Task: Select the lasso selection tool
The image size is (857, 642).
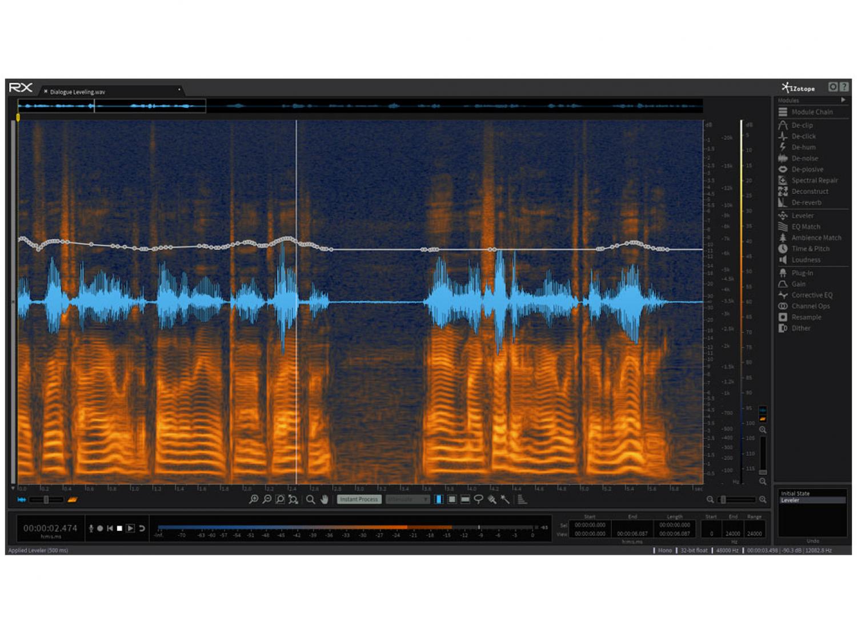Action: (478, 499)
